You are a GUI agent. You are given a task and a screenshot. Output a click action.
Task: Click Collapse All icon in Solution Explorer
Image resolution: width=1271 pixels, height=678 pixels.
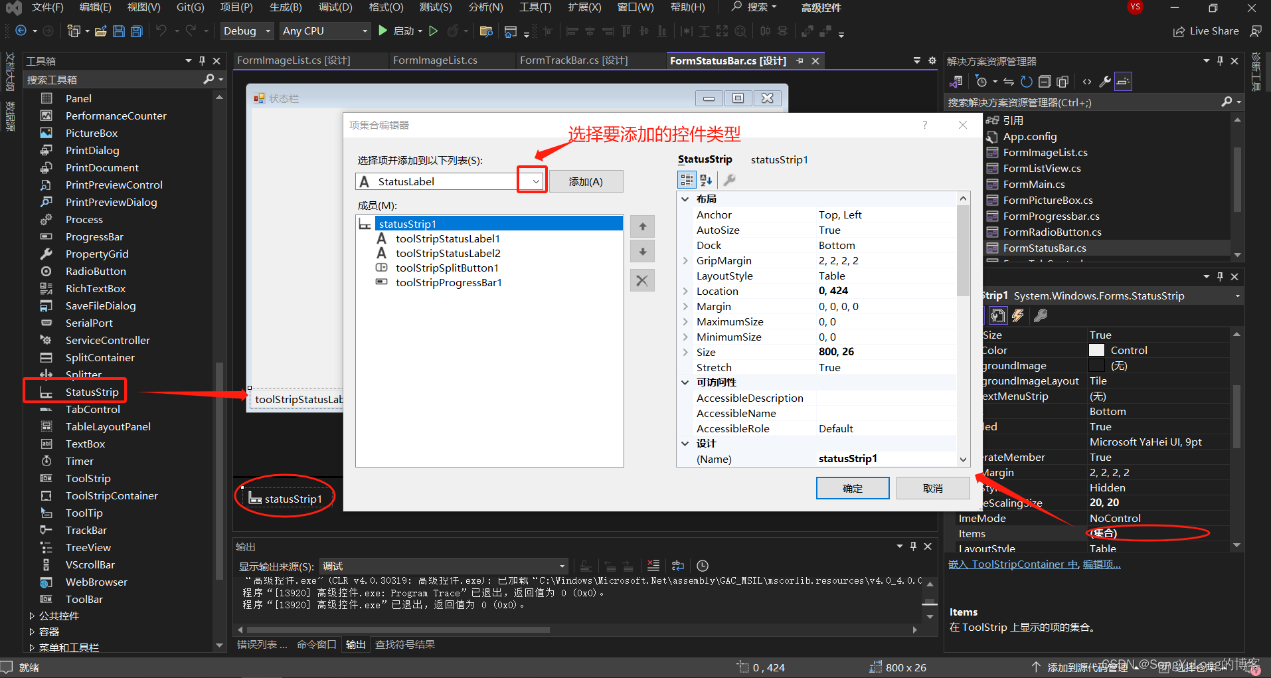click(x=1045, y=82)
